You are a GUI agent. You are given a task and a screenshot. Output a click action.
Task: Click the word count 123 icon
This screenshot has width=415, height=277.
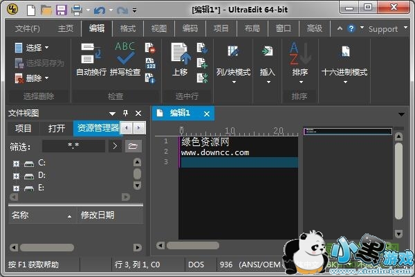(x=150, y=63)
